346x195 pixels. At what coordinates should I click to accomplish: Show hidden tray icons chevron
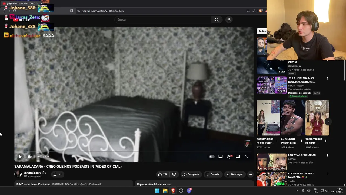click(x=297, y=191)
